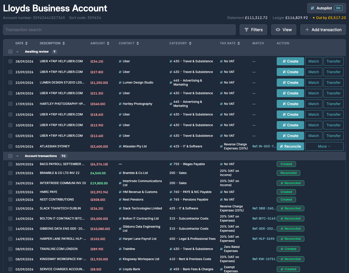Click the Transaction search field
349x273 pixels.
pyautogui.click(x=119, y=30)
